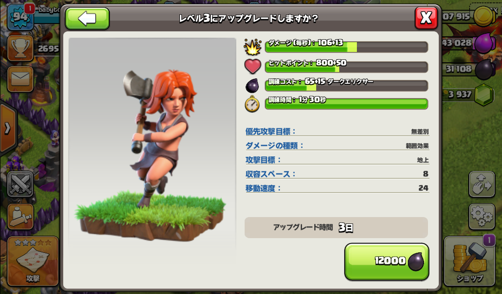Tap the level 94 experience badge
The width and height of the screenshot is (502, 294).
20,17
